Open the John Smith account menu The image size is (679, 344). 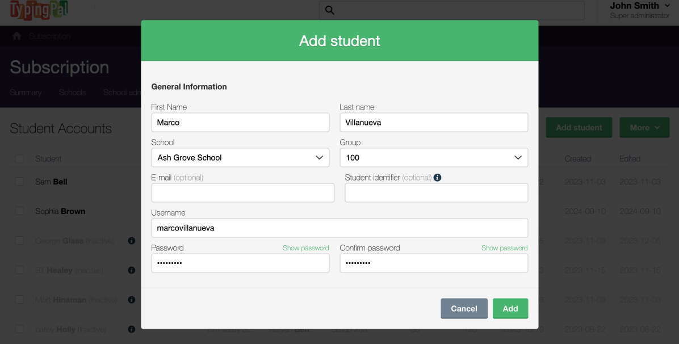coord(639,10)
